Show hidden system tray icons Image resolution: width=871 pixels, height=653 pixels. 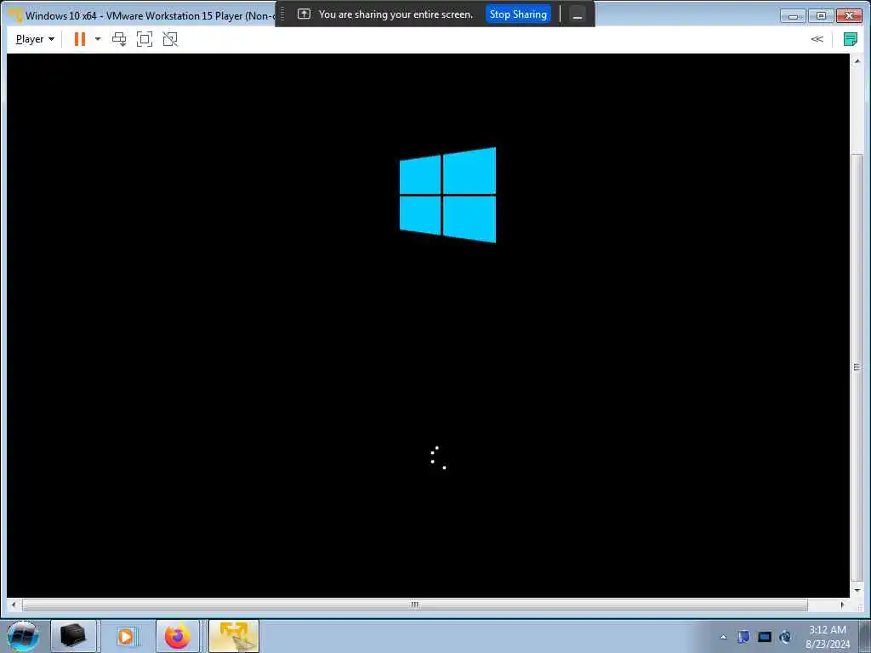723,637
